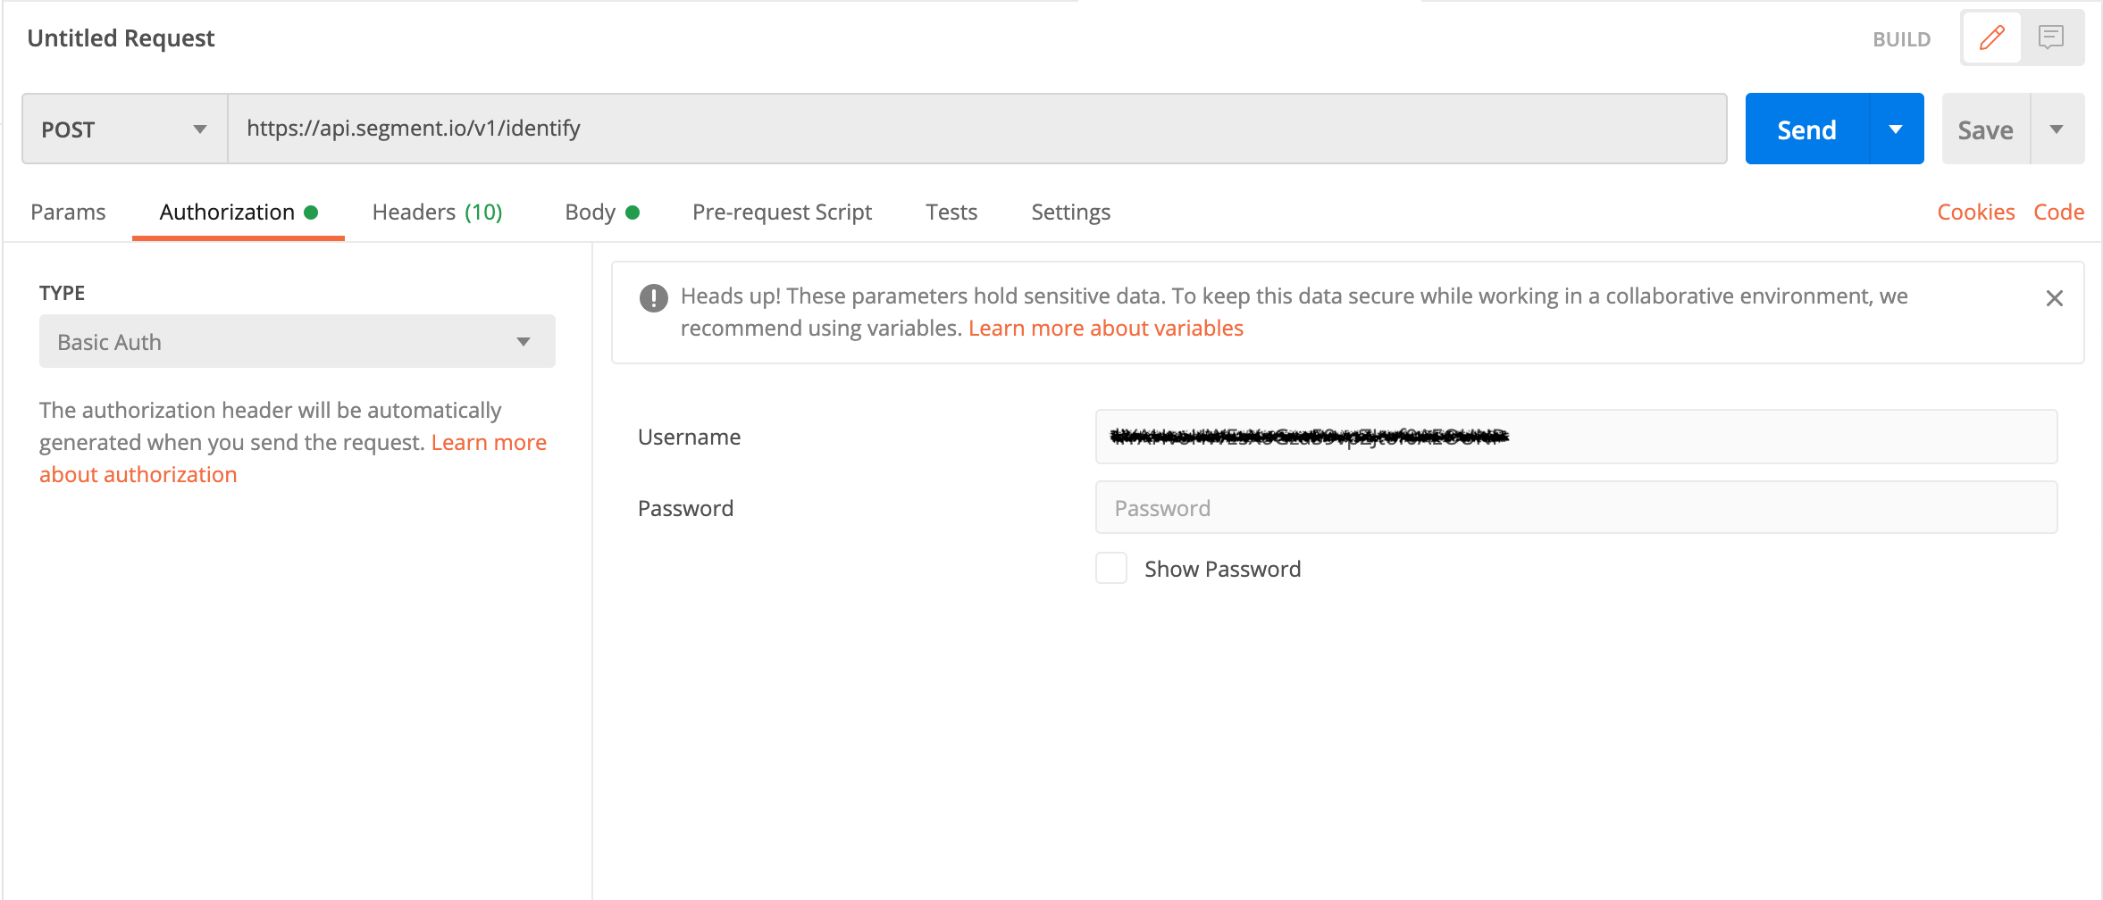The image size is (2103, 900).
Task: Expand the Send options arrow
Action: pos(1896,129)
